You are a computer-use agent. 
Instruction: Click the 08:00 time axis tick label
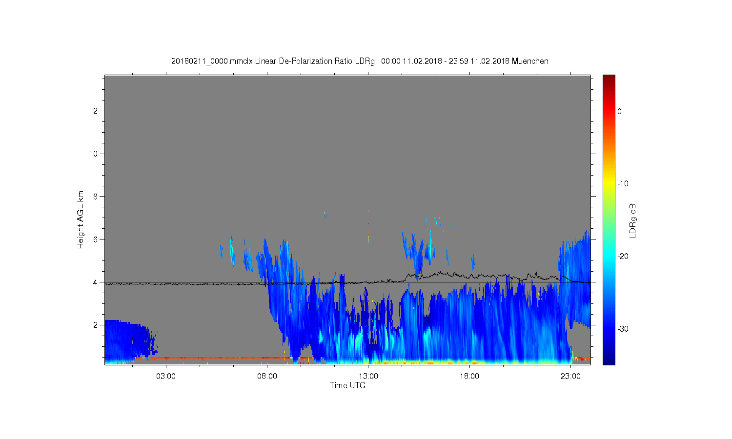pyautogui.click(x=267, y=377)
